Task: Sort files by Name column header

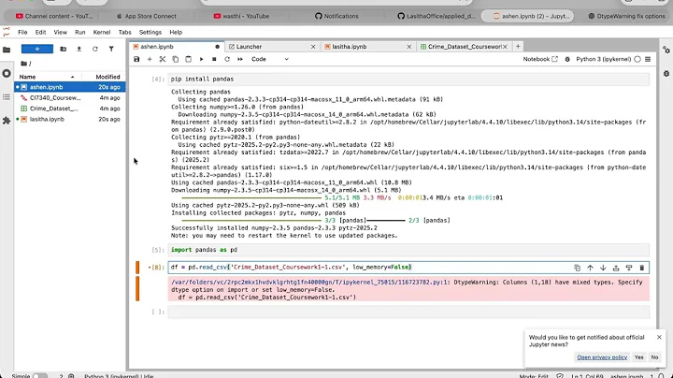Action: point(47,77)
